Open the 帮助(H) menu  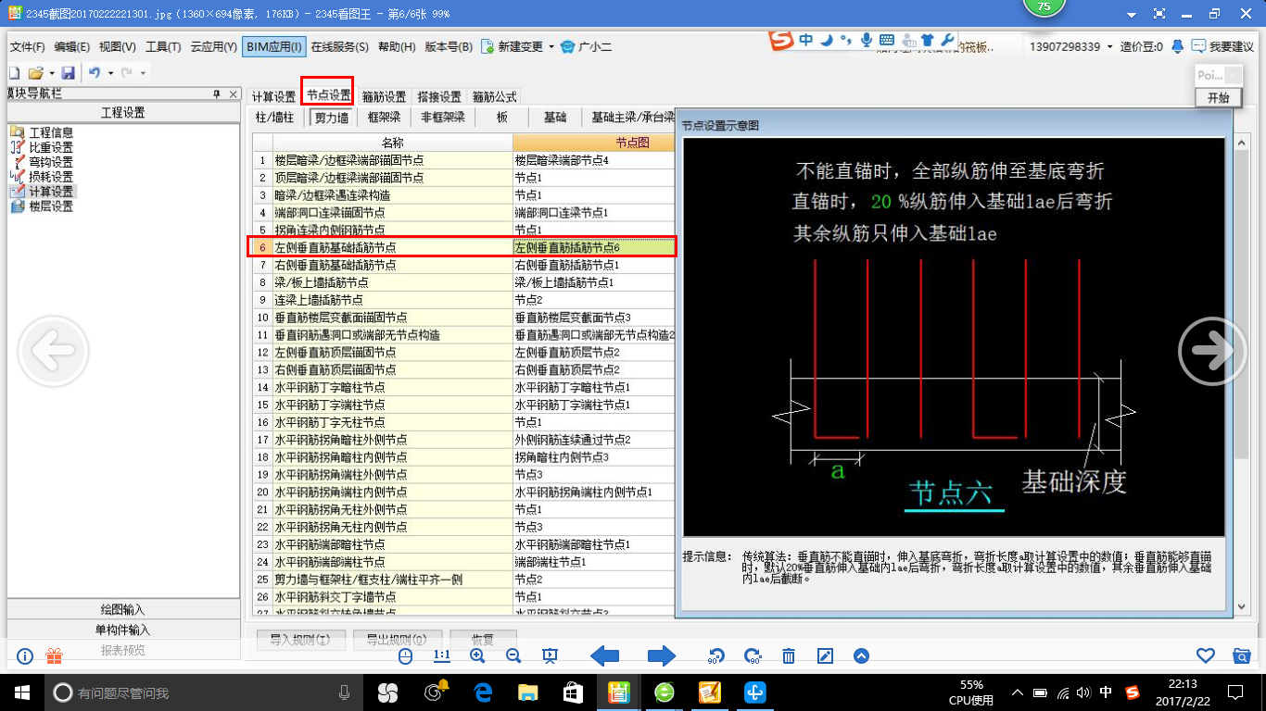click(x=397, y=47)
